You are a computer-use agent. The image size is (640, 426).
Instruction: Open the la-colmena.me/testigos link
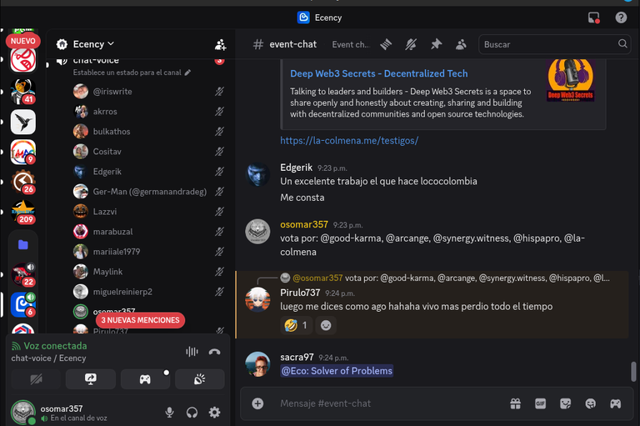(x=349, y=141)
